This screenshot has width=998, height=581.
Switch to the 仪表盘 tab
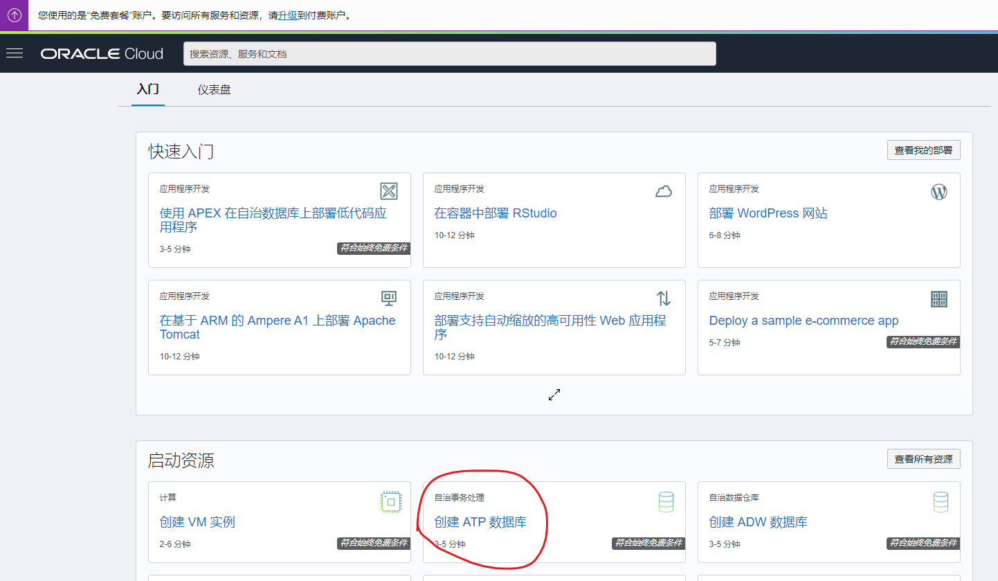[x=214, y=90]
